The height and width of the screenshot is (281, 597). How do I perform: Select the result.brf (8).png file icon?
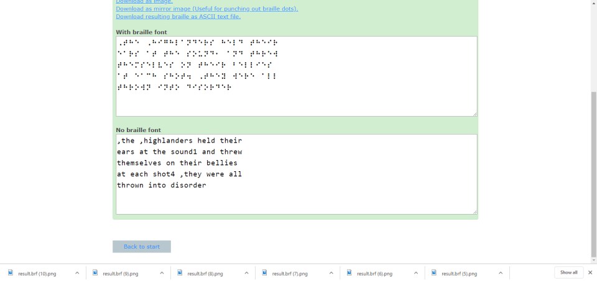(x=180, y=273)
